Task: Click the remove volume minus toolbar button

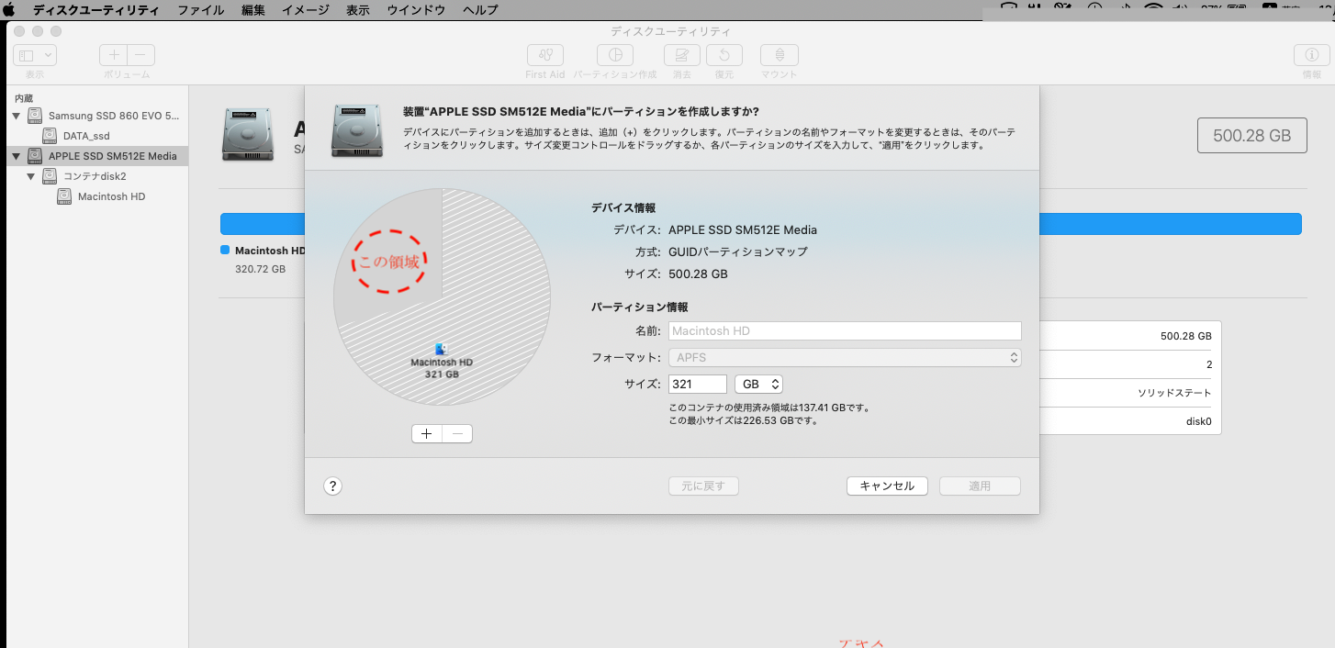Action: tap(140, 55)
